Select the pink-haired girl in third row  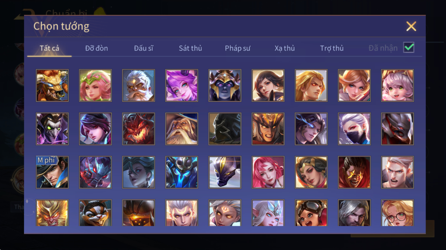click(x=268, y=172)
